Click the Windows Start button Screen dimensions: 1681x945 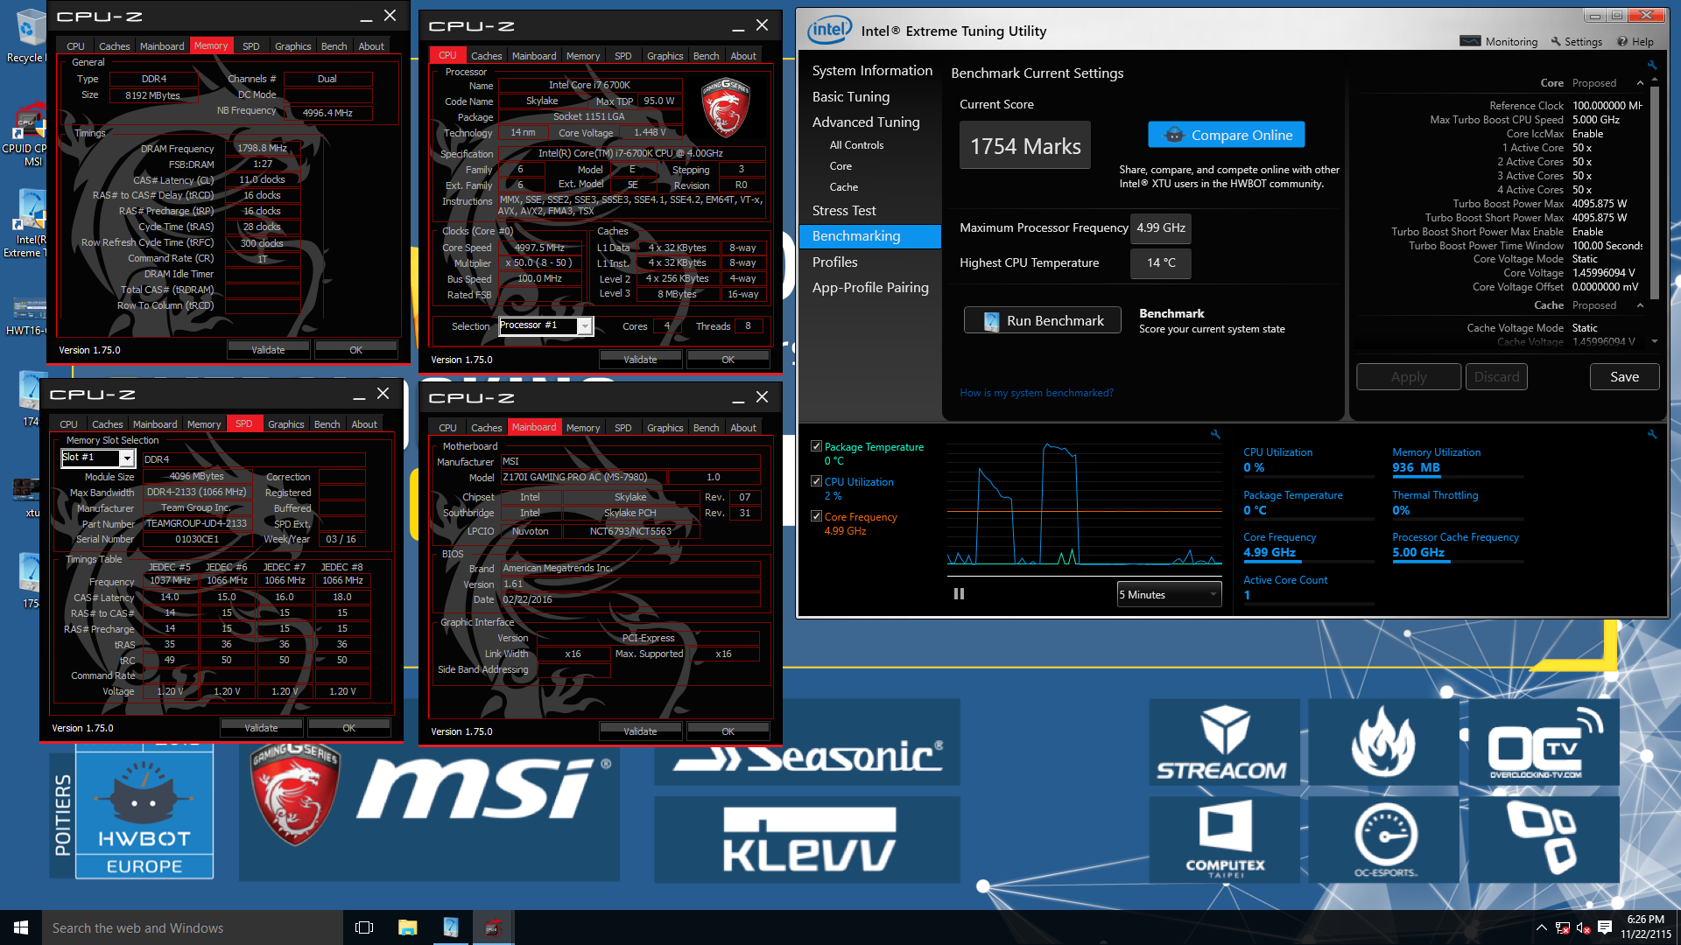click(21, 927)
